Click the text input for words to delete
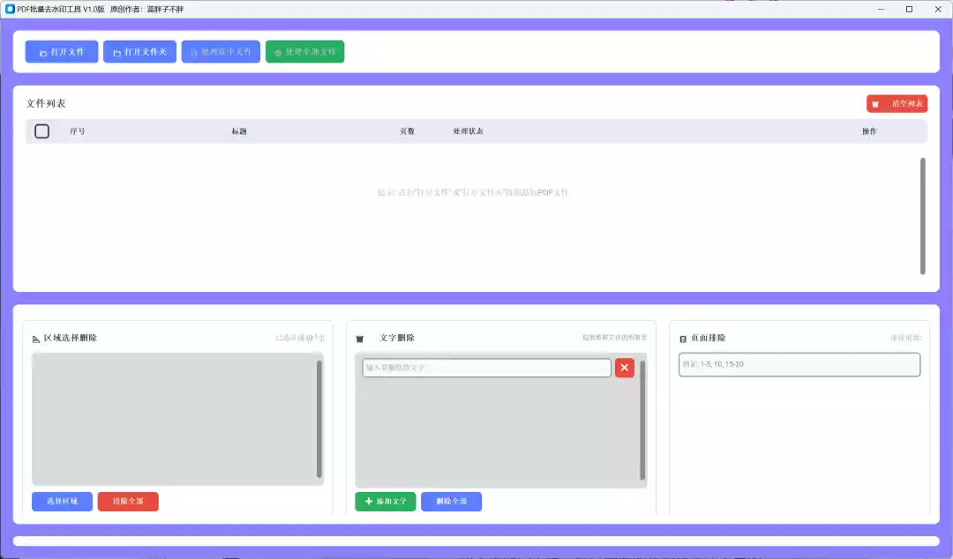The width and height of the screenshot is (953, 559). point(485,368)
